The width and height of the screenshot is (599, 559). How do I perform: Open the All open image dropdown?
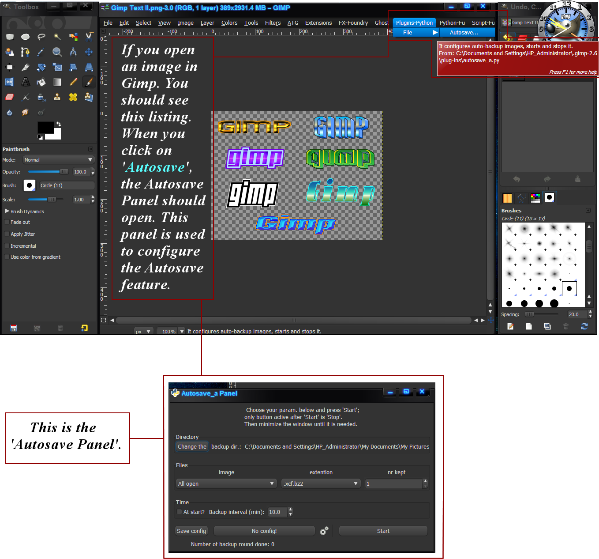tap(226, 484)
